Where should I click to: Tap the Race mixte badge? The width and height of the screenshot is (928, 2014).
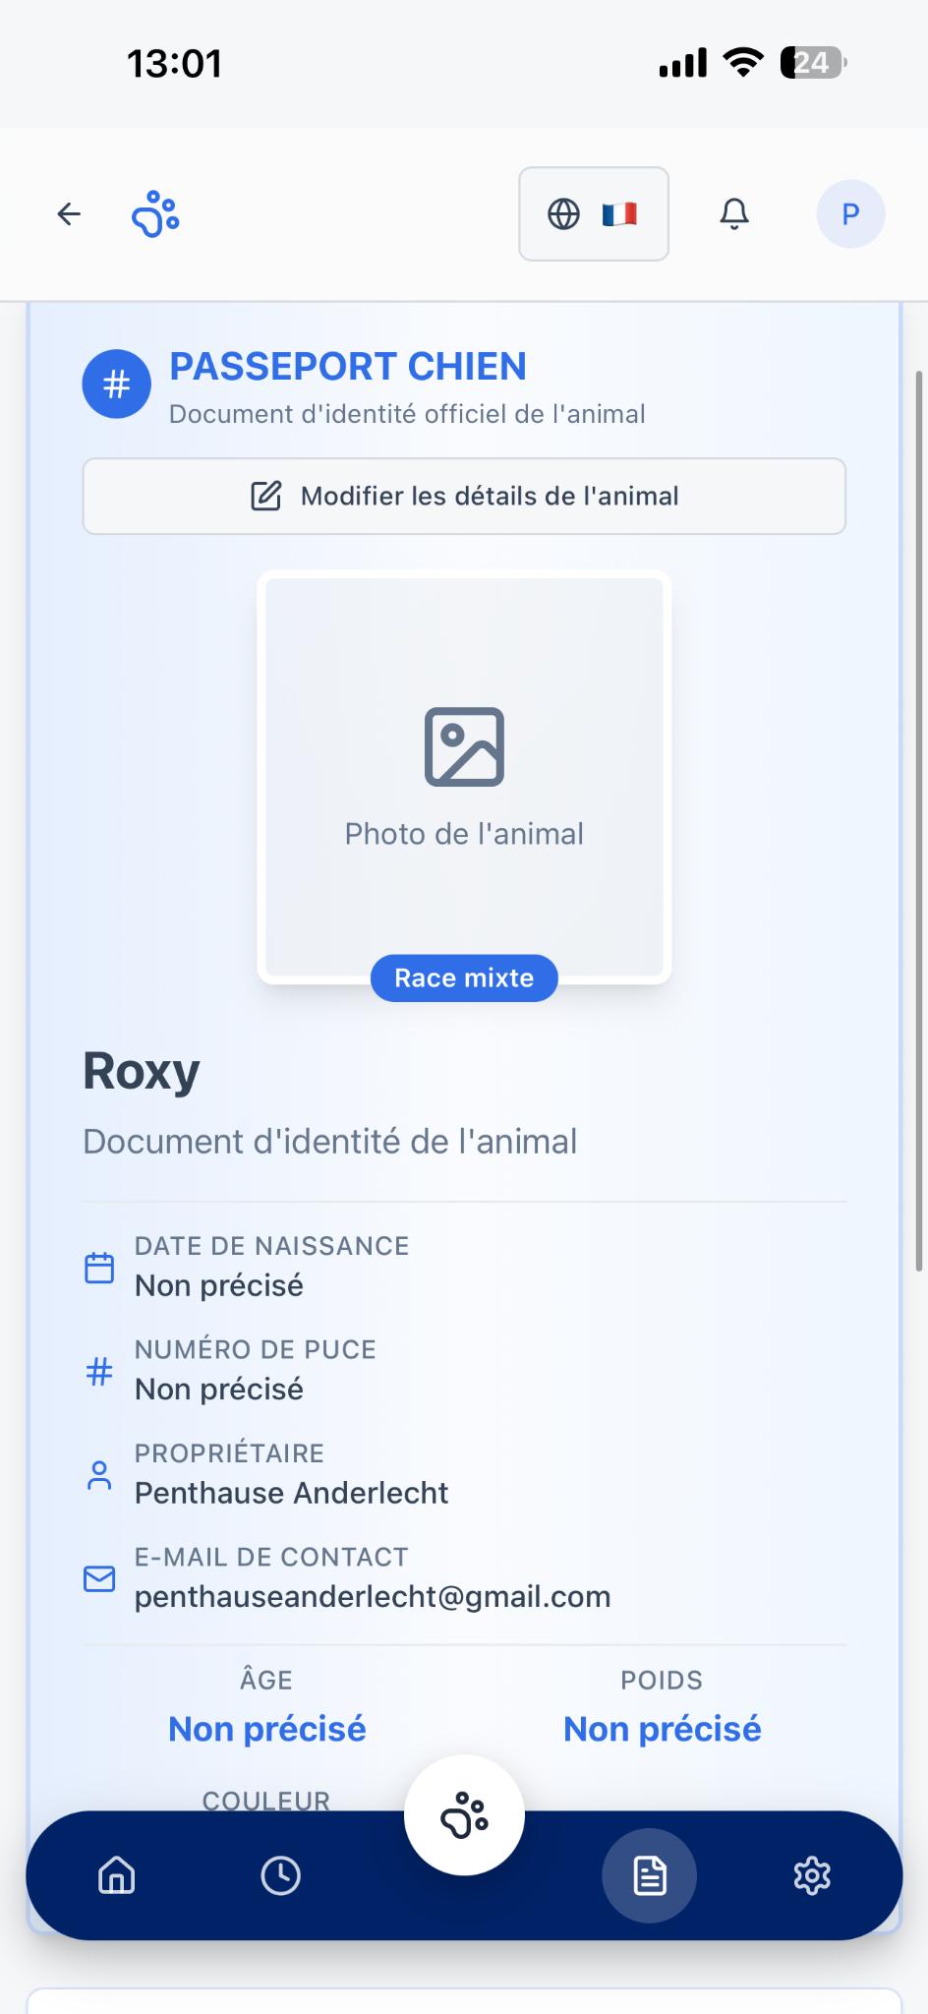[x=464, y=977]
